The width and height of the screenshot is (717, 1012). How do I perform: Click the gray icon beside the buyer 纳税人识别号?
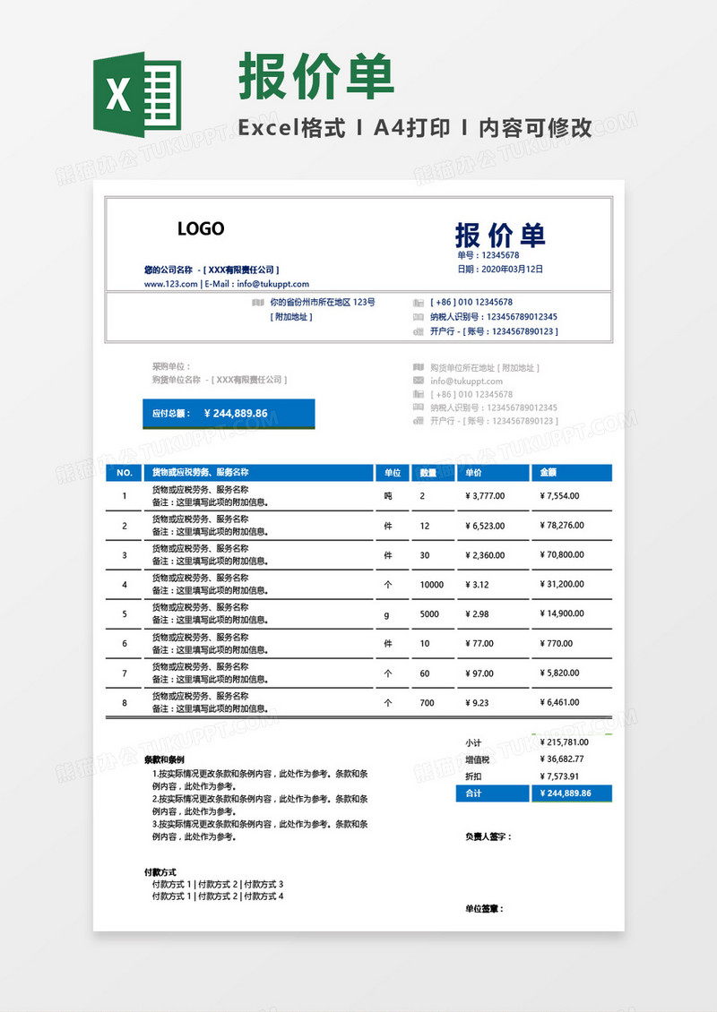(418, 407)
